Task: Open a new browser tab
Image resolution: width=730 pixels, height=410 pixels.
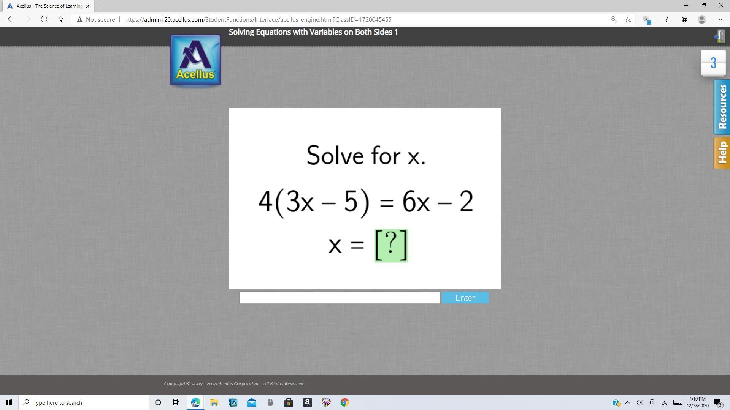Action: 100,6
